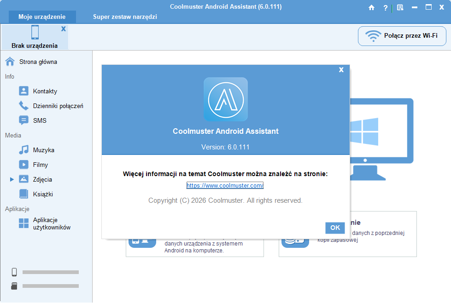This screenshot has height=303, width=451.
Task: Select Zdjęcia label in sidebar
Action: point(42,179)
